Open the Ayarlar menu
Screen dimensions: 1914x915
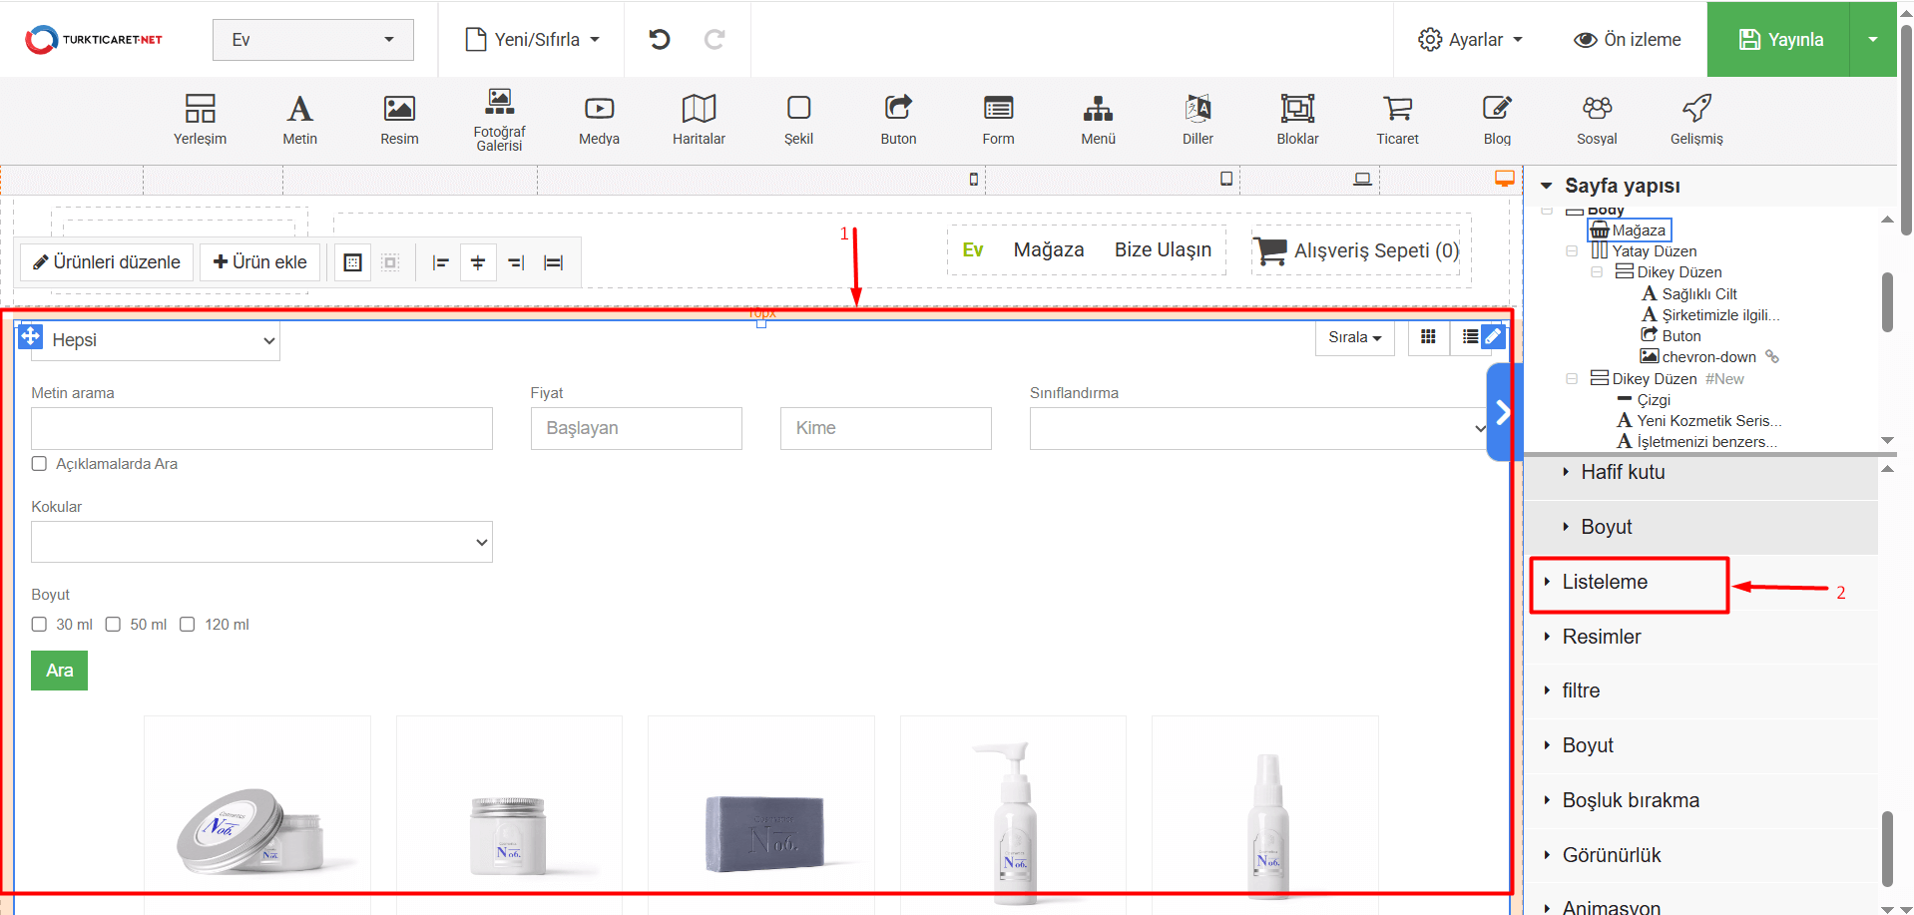coord(1470,40)
